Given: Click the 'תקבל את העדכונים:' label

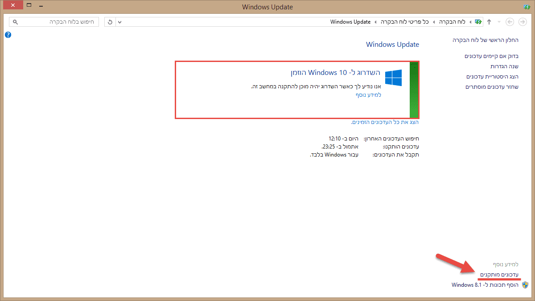Looking at the screenshot, I should [396, 155].
